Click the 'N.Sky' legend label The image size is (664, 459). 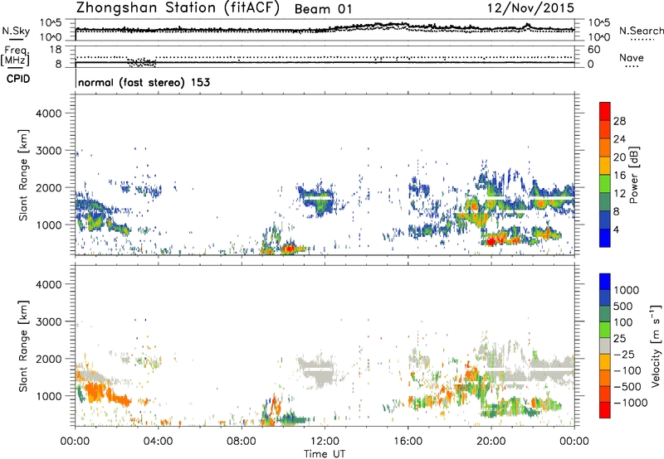[x=16, y=31]
